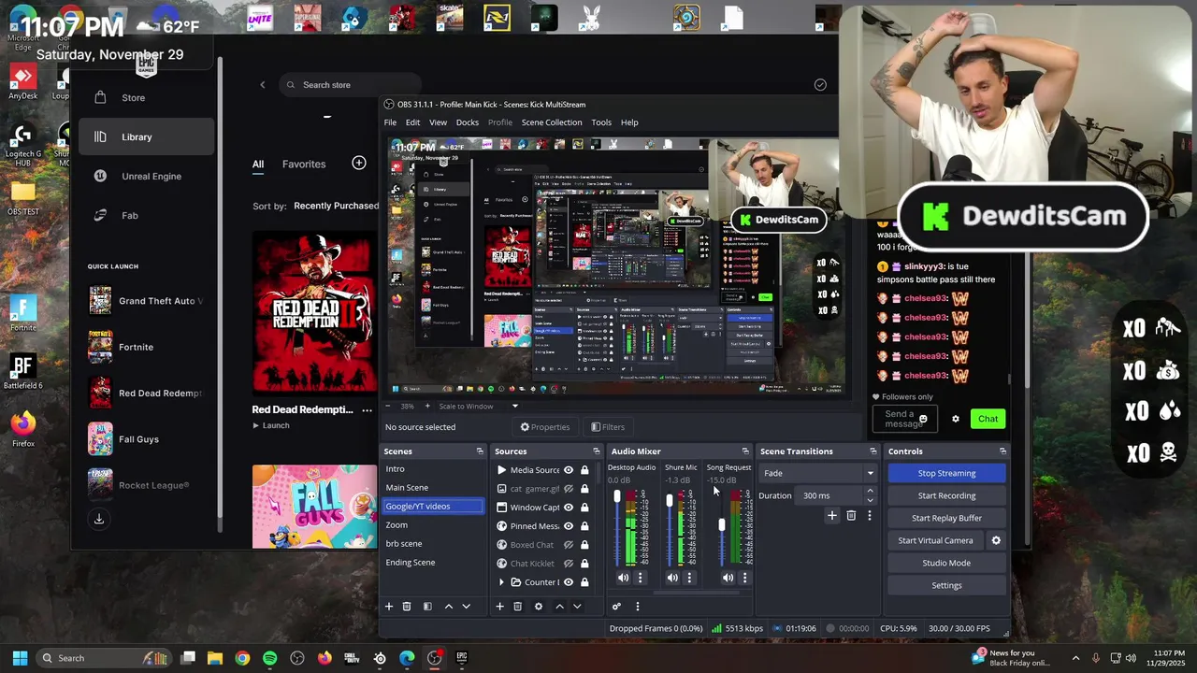Show the Boxed Chat source
The image size is (1197, 673).
pyautogui.click(x=568, y=545)
